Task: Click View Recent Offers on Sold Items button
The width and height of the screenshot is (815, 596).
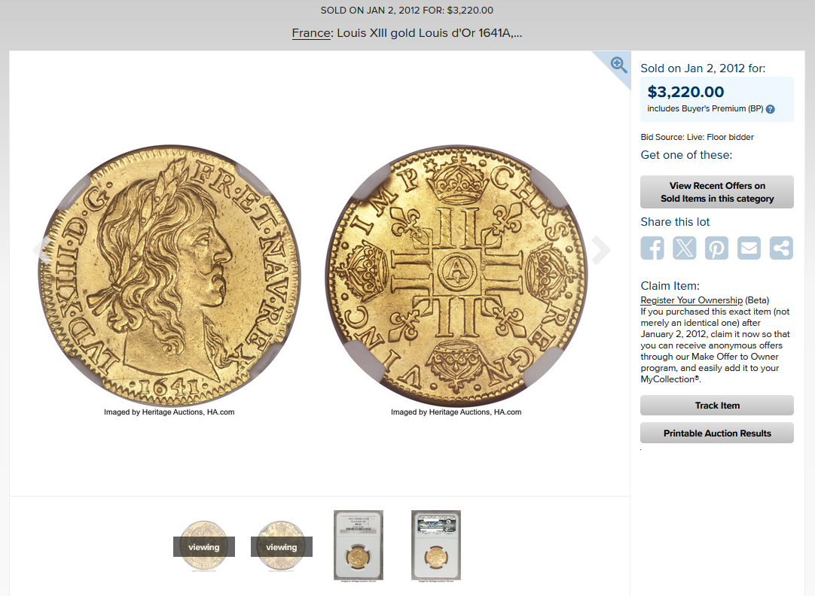Action: coord(717,192)
